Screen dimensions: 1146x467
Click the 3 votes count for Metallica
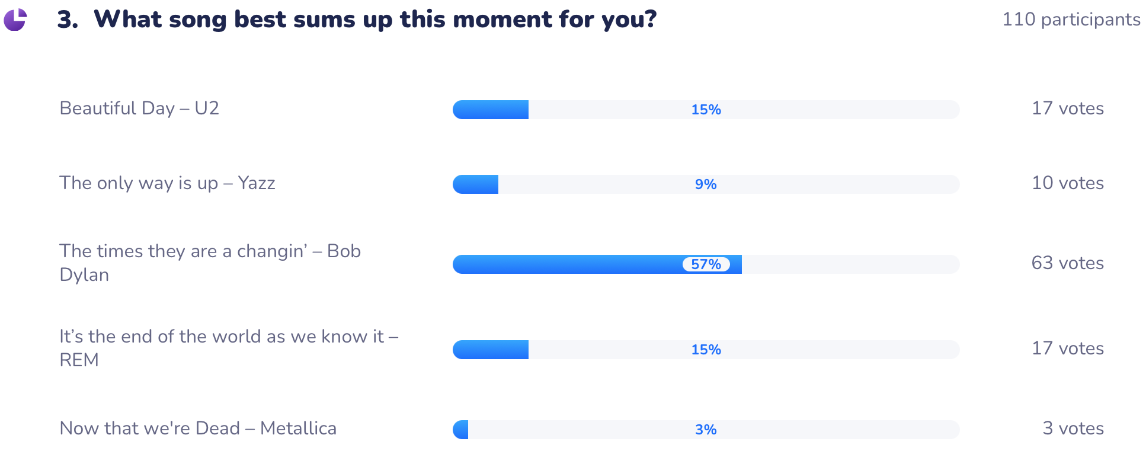pos(1073,428)
